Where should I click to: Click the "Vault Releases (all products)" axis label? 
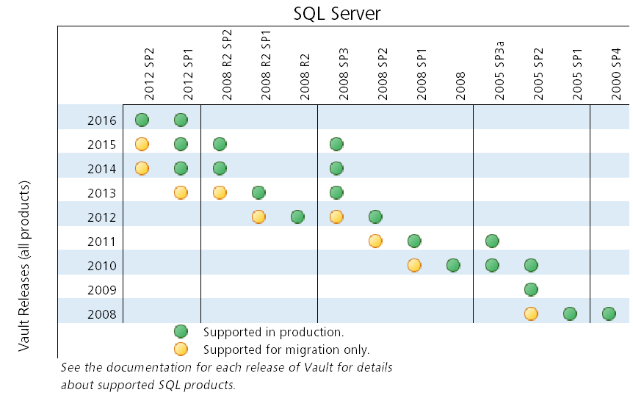point(24,266)
